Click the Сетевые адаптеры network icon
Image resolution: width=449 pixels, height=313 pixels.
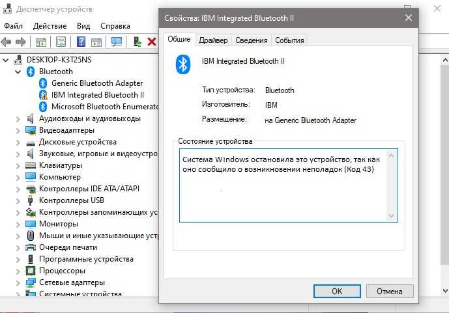coord(31,282)
